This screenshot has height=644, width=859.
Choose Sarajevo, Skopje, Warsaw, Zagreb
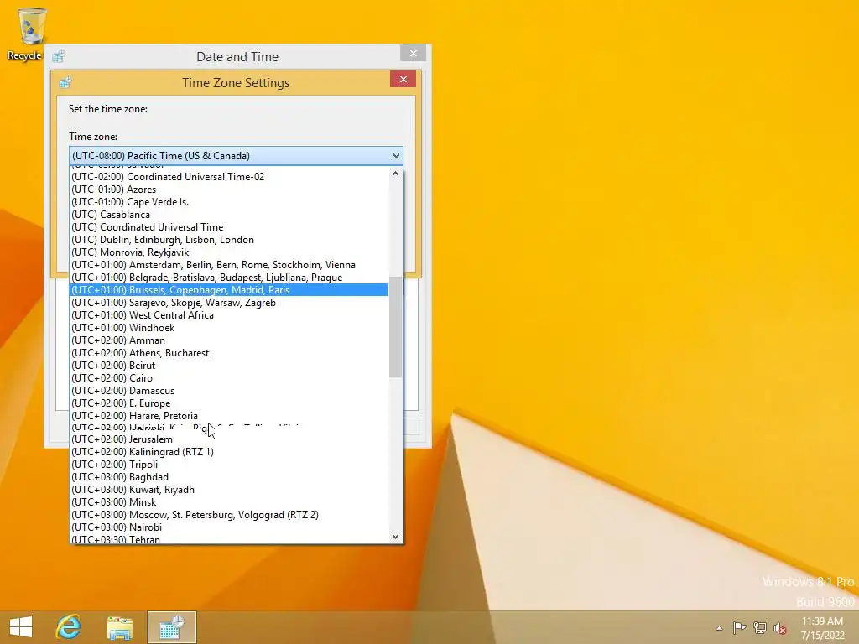pos(229,303)
